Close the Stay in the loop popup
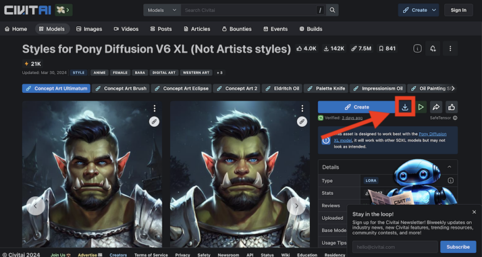This screenshot has width=482, height=257. (474, 212)
